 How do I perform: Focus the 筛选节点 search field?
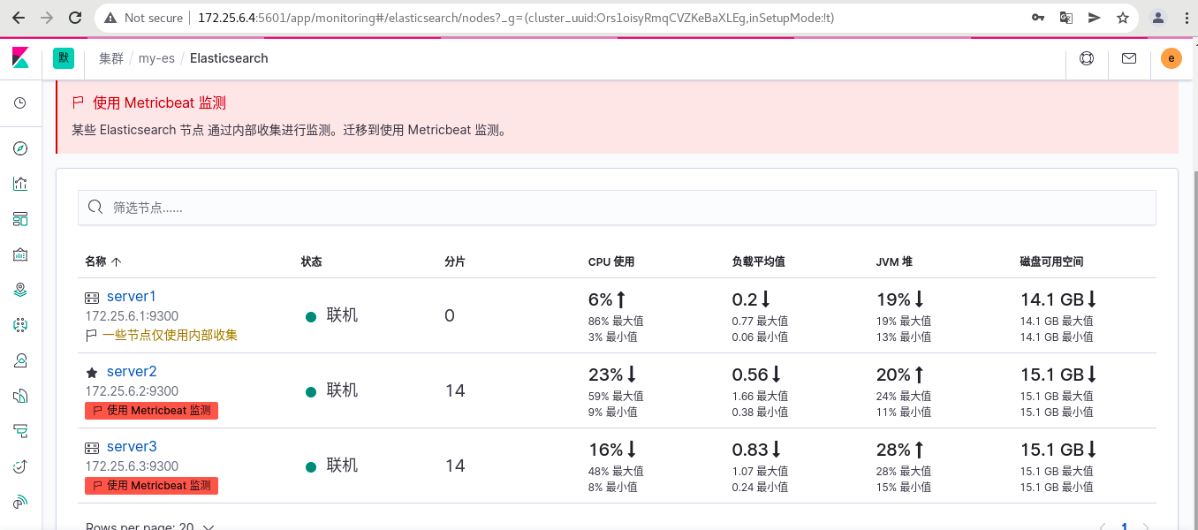(617, 208)
